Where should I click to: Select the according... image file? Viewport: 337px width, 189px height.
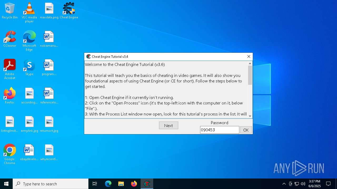(x=29, y=96)
